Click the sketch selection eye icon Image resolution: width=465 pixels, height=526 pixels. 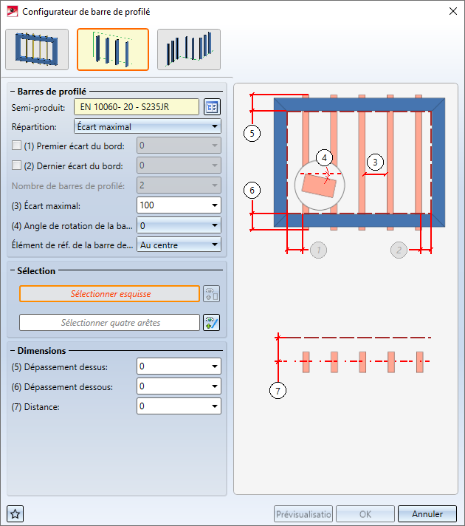(x=212, y=294)
